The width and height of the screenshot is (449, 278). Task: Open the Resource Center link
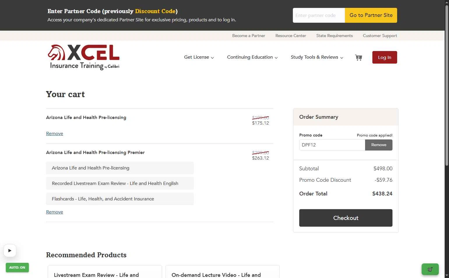(x=291, y=36)
